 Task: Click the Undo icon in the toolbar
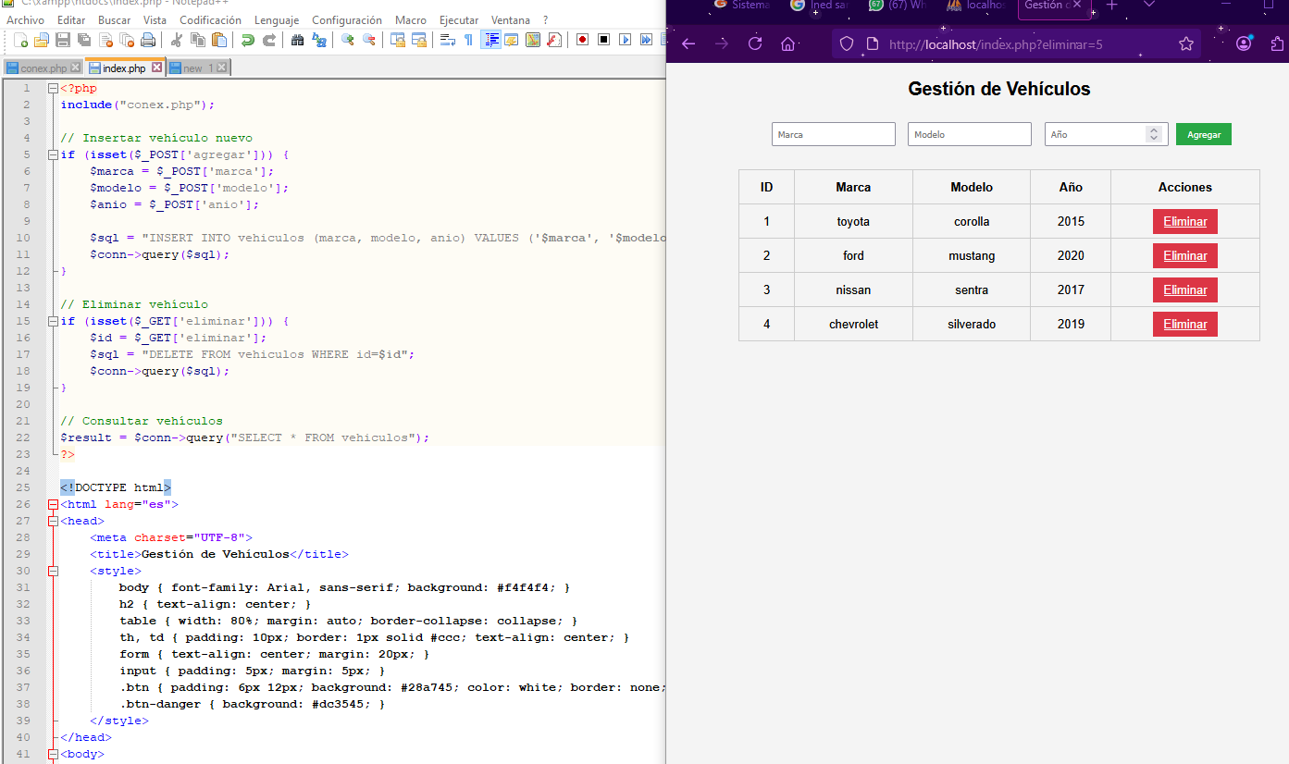[247, 40]
